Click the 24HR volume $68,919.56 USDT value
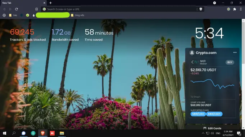Viewport: 245px width, 137px height. (x=201, y=105)
